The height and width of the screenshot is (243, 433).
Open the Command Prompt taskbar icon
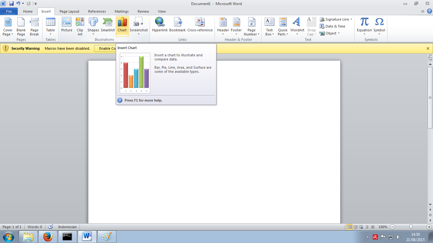tap(67, 237)
